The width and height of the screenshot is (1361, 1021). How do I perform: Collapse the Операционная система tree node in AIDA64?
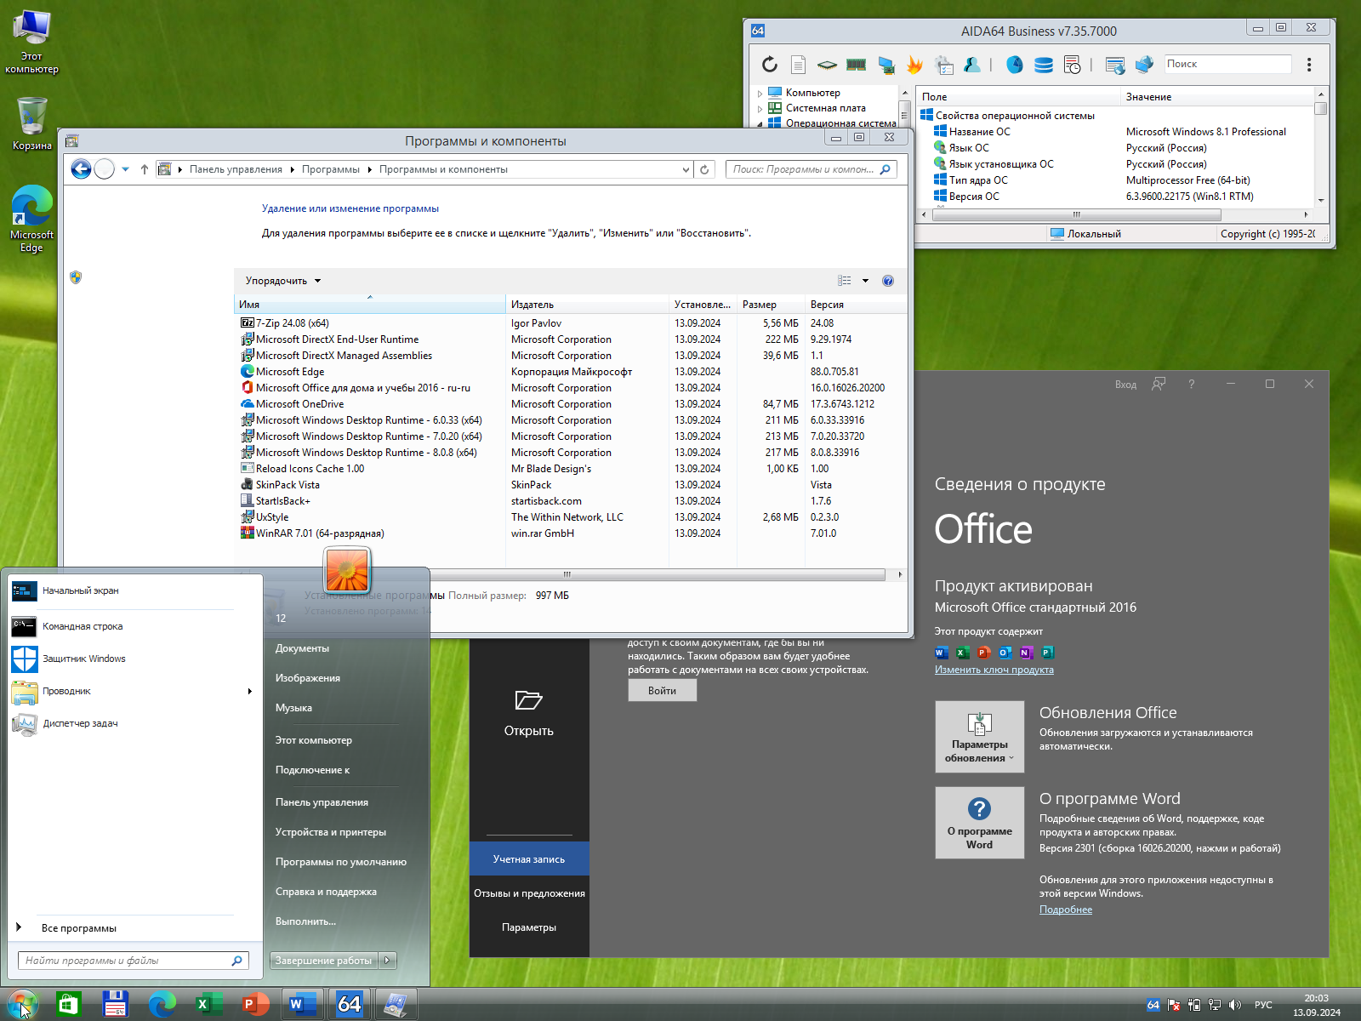point(760,123)
